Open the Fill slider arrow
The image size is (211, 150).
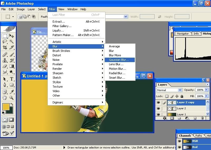(206, 96)
